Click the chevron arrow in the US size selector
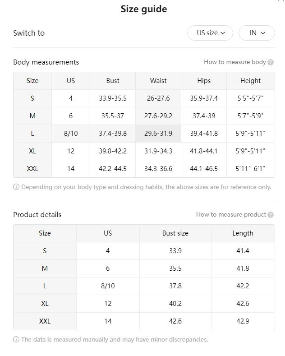Viewport: 285px width, 356px height. [223, 33]
